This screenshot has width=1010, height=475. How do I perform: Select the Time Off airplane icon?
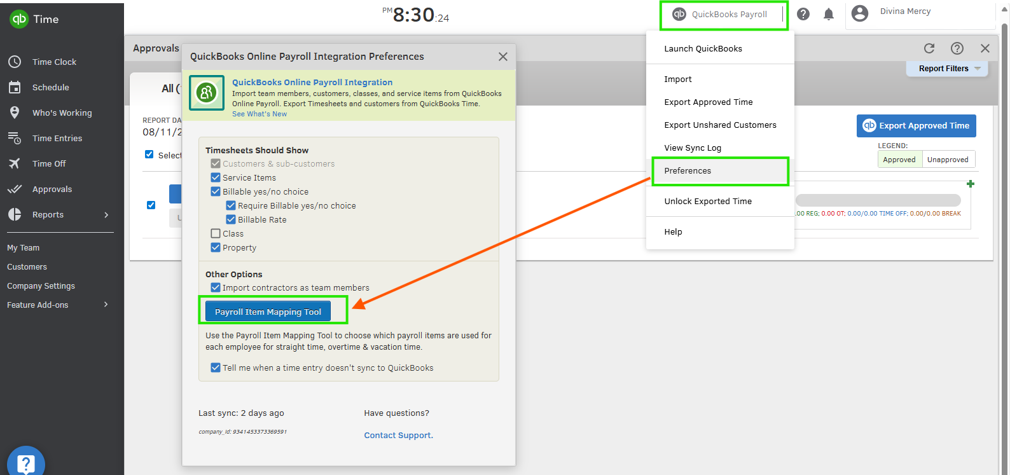pos(15,163)
